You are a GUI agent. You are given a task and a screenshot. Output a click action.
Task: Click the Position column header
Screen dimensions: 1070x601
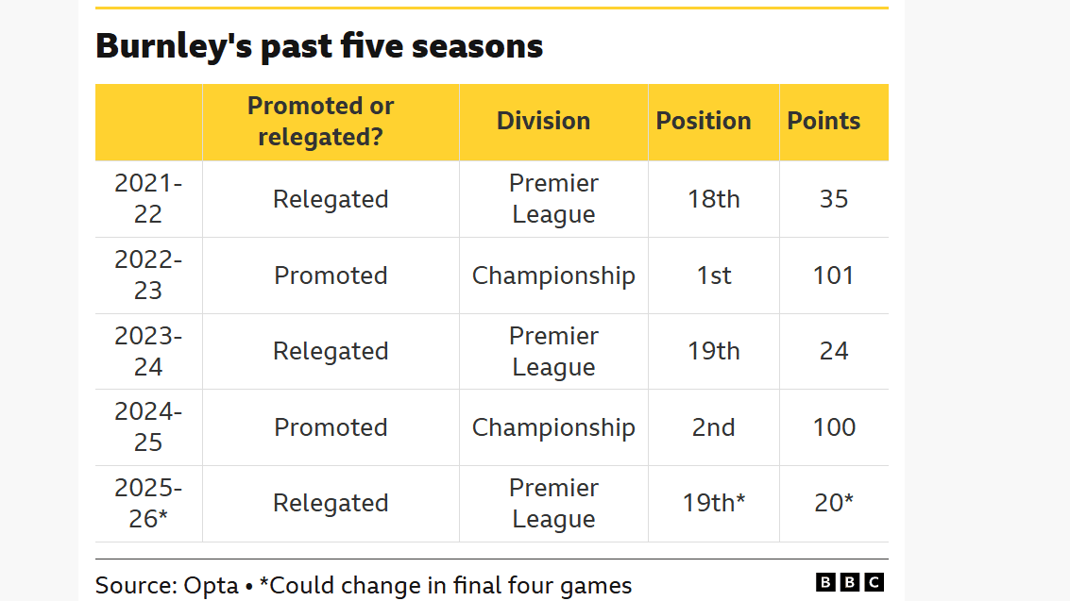[704, 122]
